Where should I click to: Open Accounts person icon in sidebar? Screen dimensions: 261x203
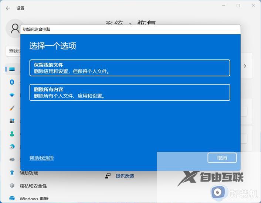click(12, 134)
